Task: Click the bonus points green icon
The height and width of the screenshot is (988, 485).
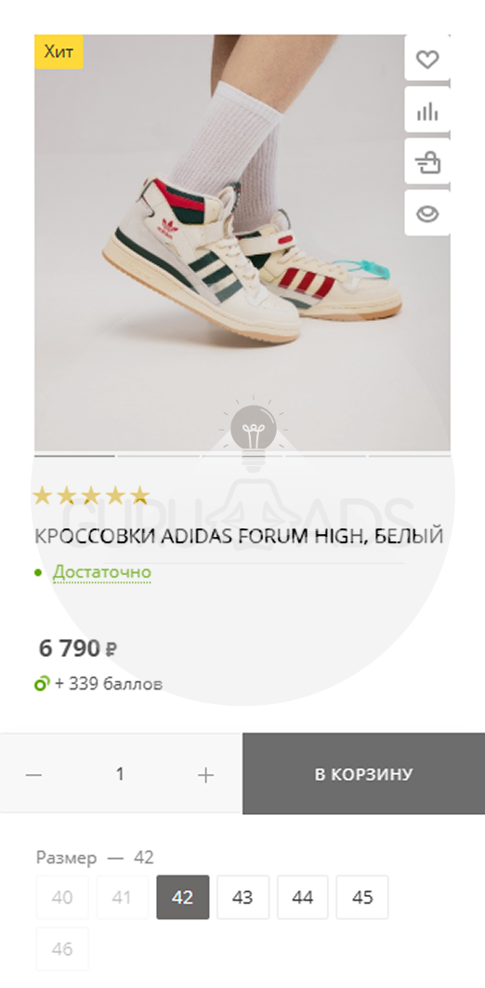Action: pos(42,684)
